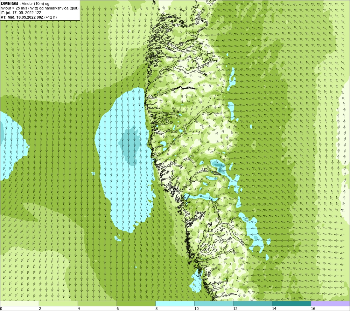Click the turquoise 10–12 legend swatch
This screenshot has width=350, height=311.
point(214,303)
